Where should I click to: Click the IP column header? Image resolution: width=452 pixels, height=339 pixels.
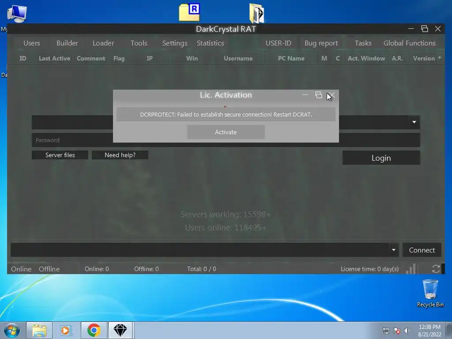(x=150, y=59)
